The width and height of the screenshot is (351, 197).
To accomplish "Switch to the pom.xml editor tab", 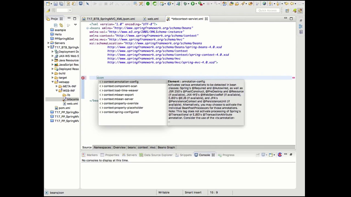I will (x=109, y=19).
